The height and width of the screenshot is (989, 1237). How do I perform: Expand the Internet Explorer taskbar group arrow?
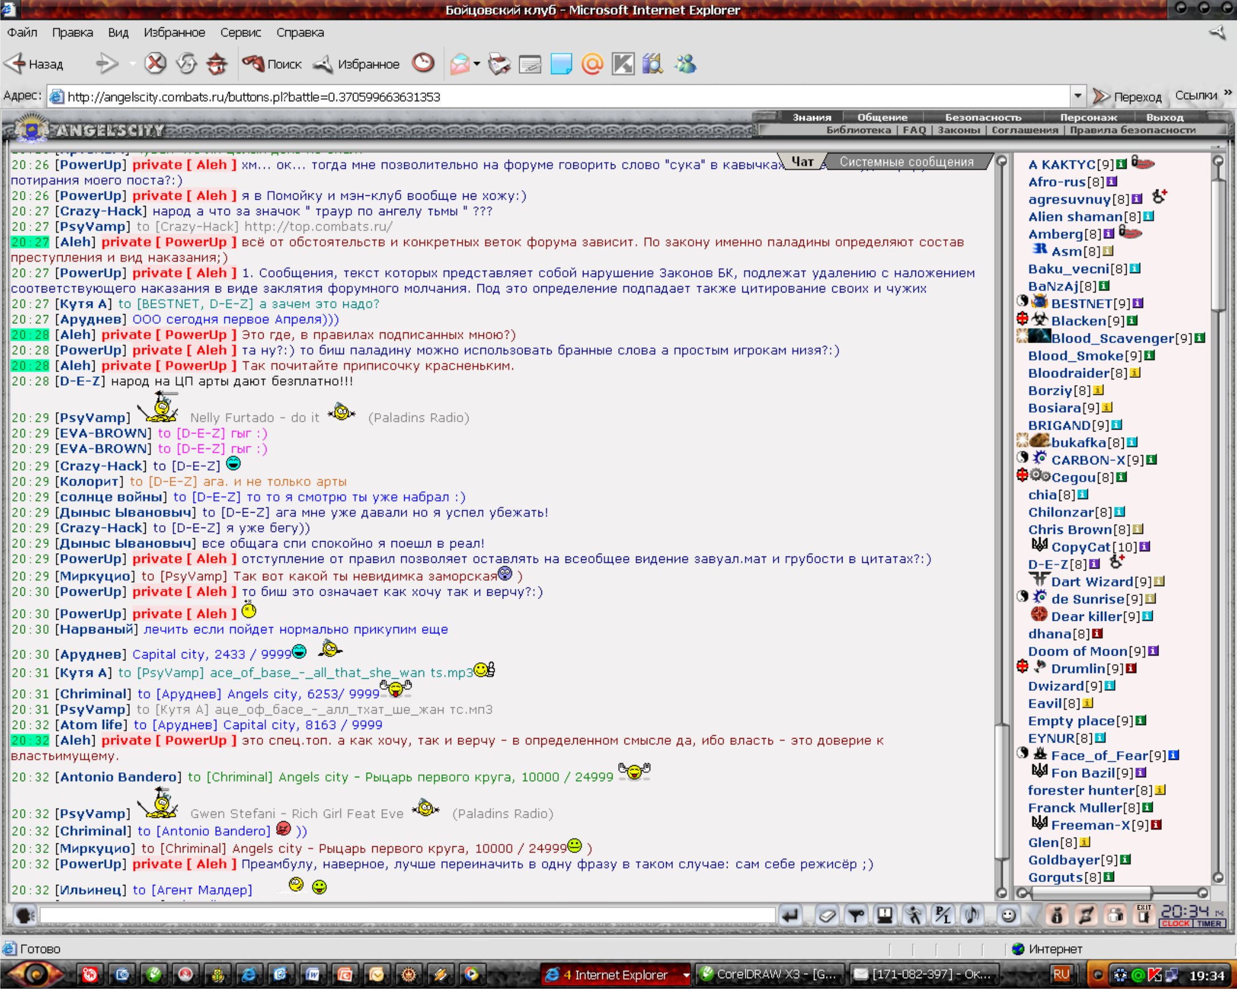[685, 975]
